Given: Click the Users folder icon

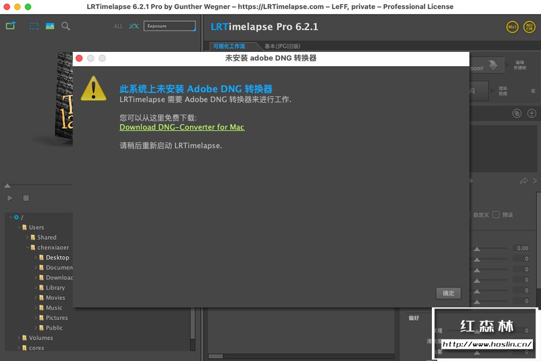Looking at the screenshot, I should tap(24, 227).
